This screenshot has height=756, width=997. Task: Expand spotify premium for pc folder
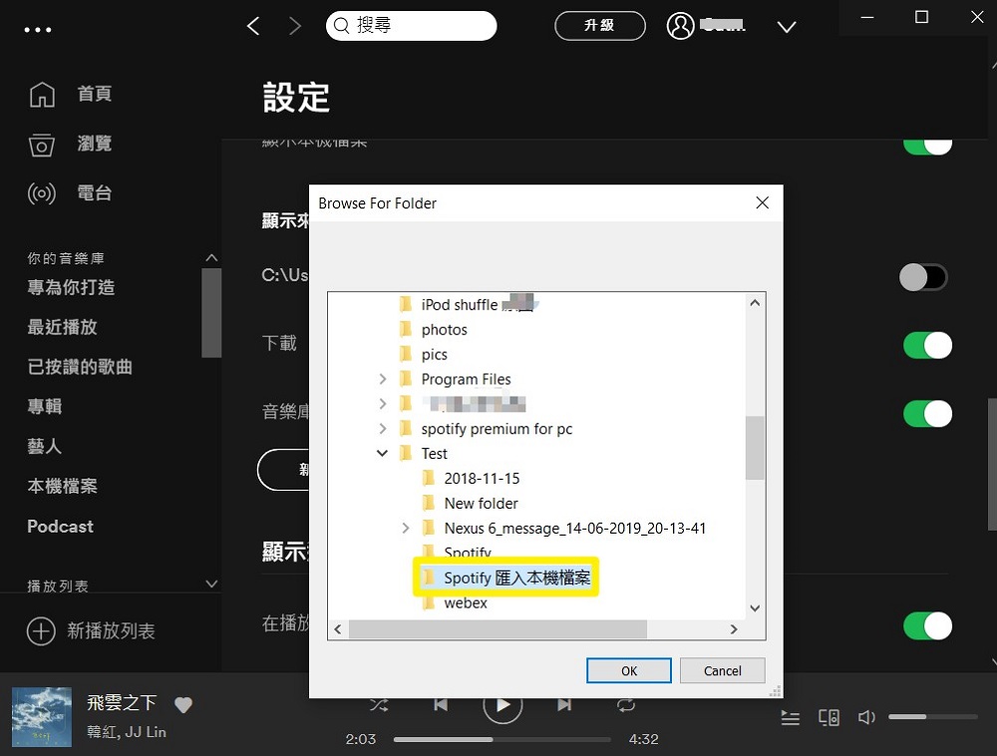382,429
